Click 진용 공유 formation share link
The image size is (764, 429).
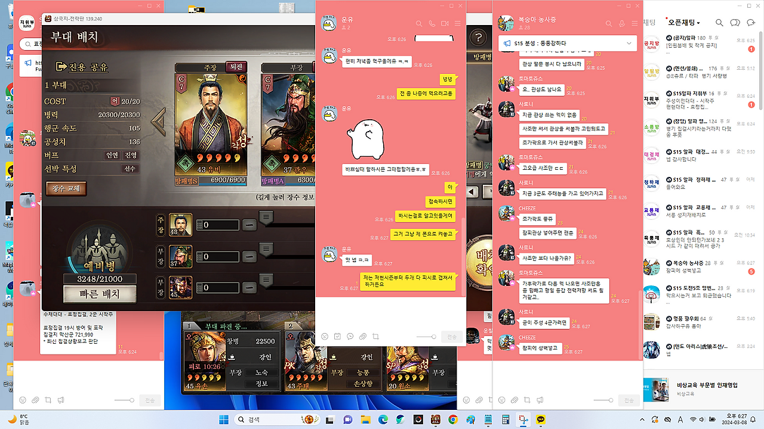pos(83,67)
